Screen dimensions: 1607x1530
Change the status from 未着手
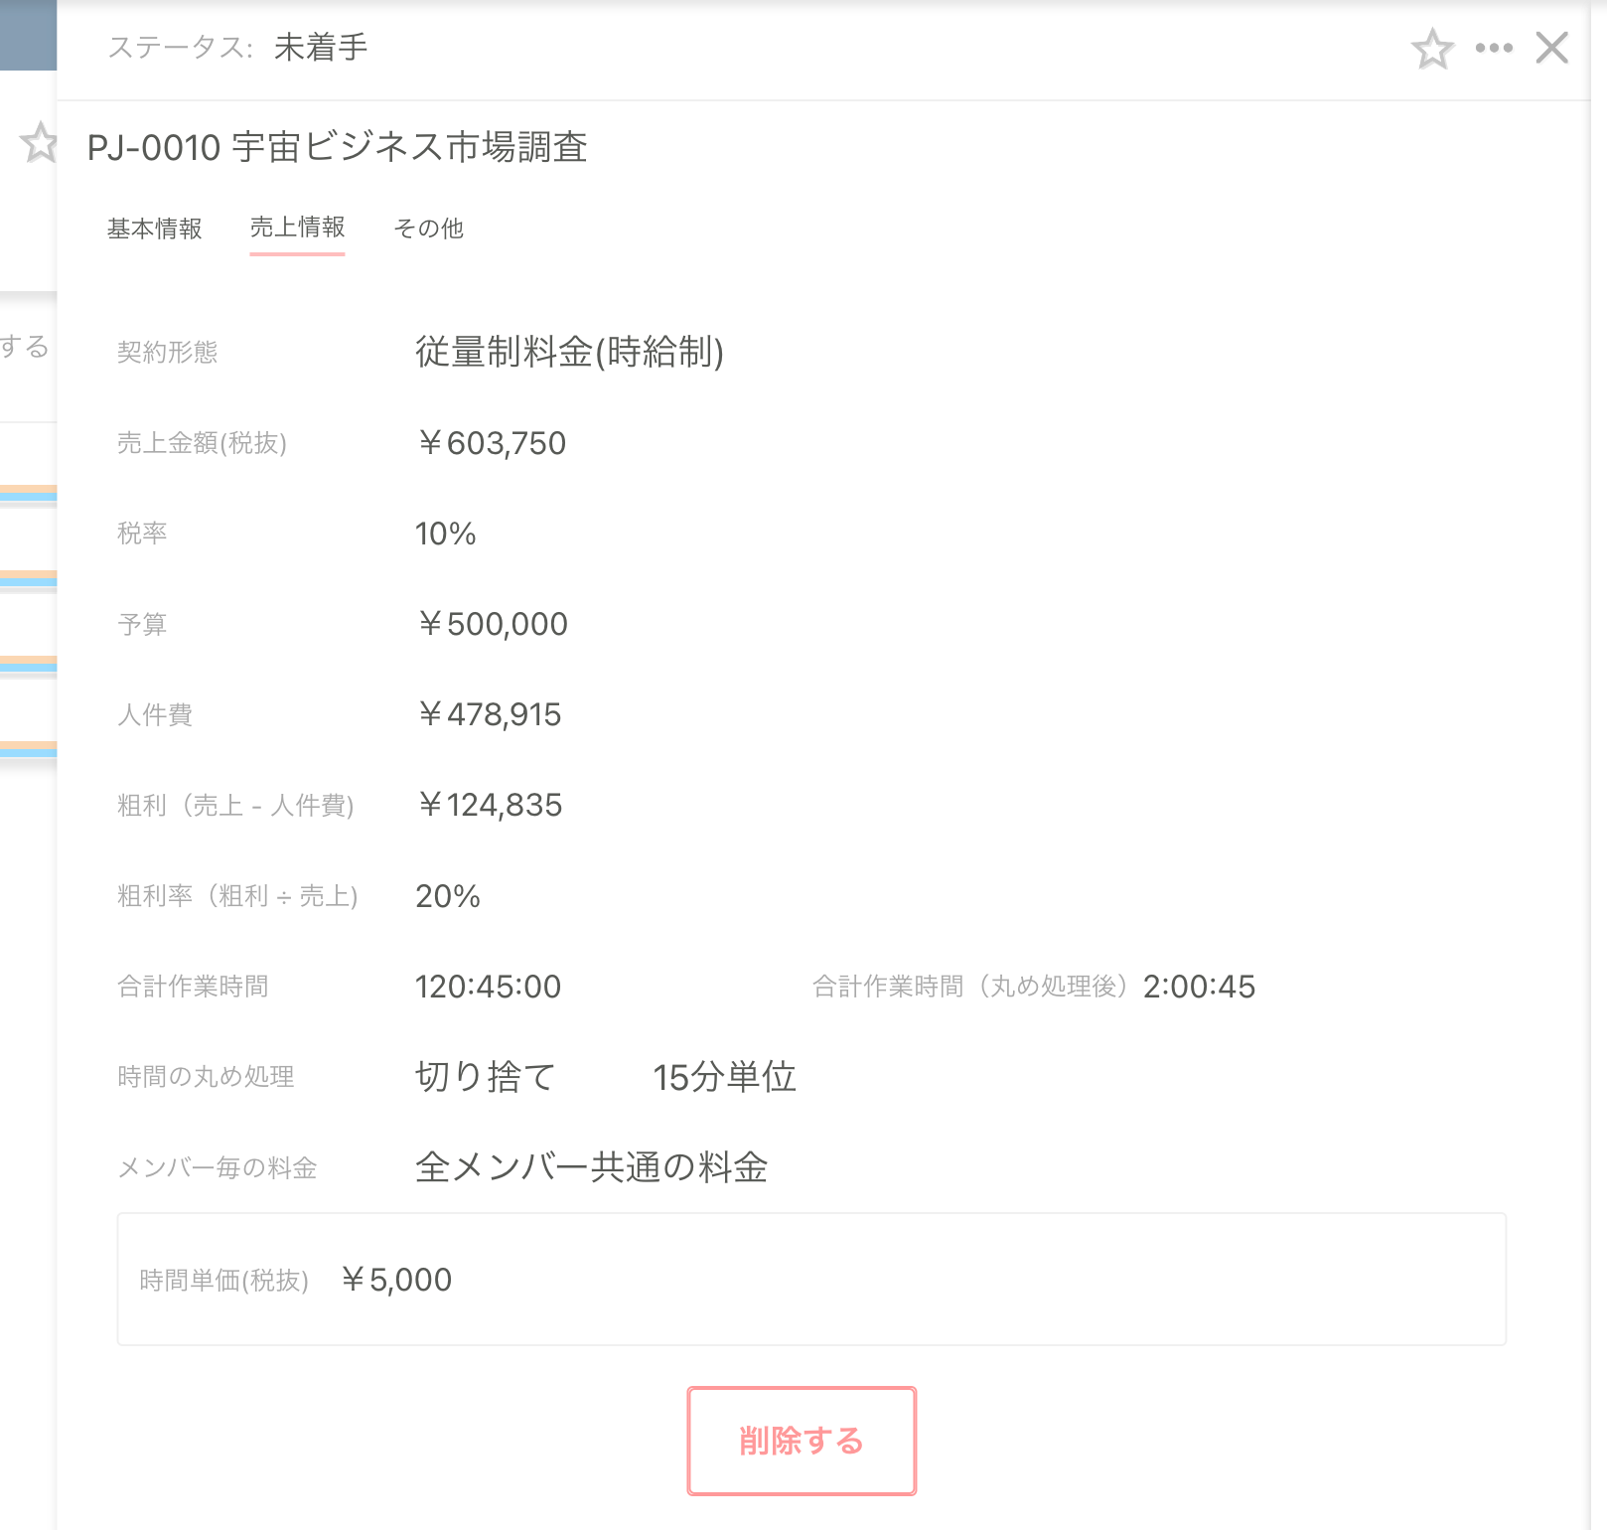point(320,45)
